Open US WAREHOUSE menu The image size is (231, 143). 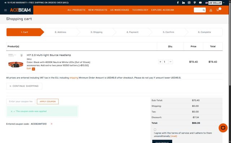point(120,10)
